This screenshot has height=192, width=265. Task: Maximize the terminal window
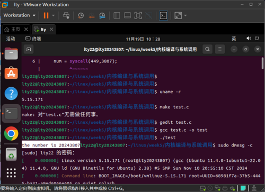click(245, 49)
